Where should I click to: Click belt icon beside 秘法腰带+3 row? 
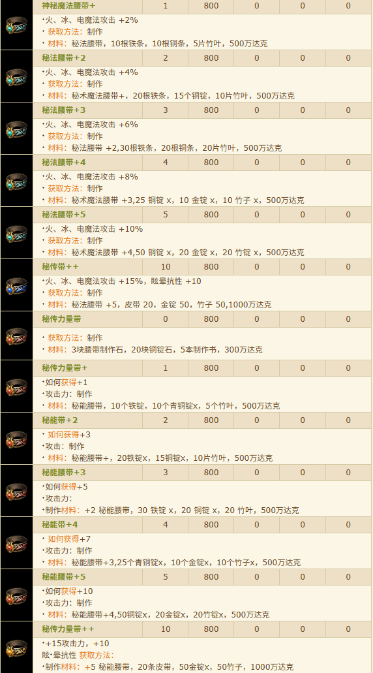coord(16,130)
